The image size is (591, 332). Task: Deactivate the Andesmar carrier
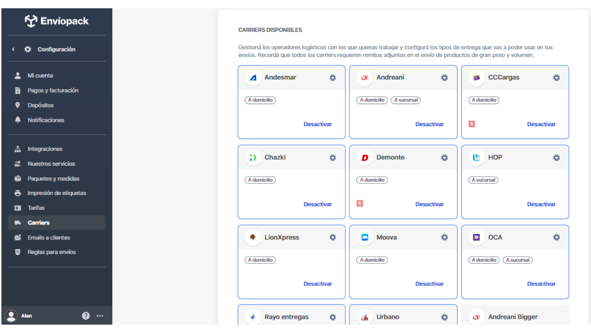[318, 124]
